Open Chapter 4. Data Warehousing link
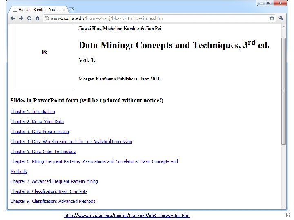 [x=71, y=141]
